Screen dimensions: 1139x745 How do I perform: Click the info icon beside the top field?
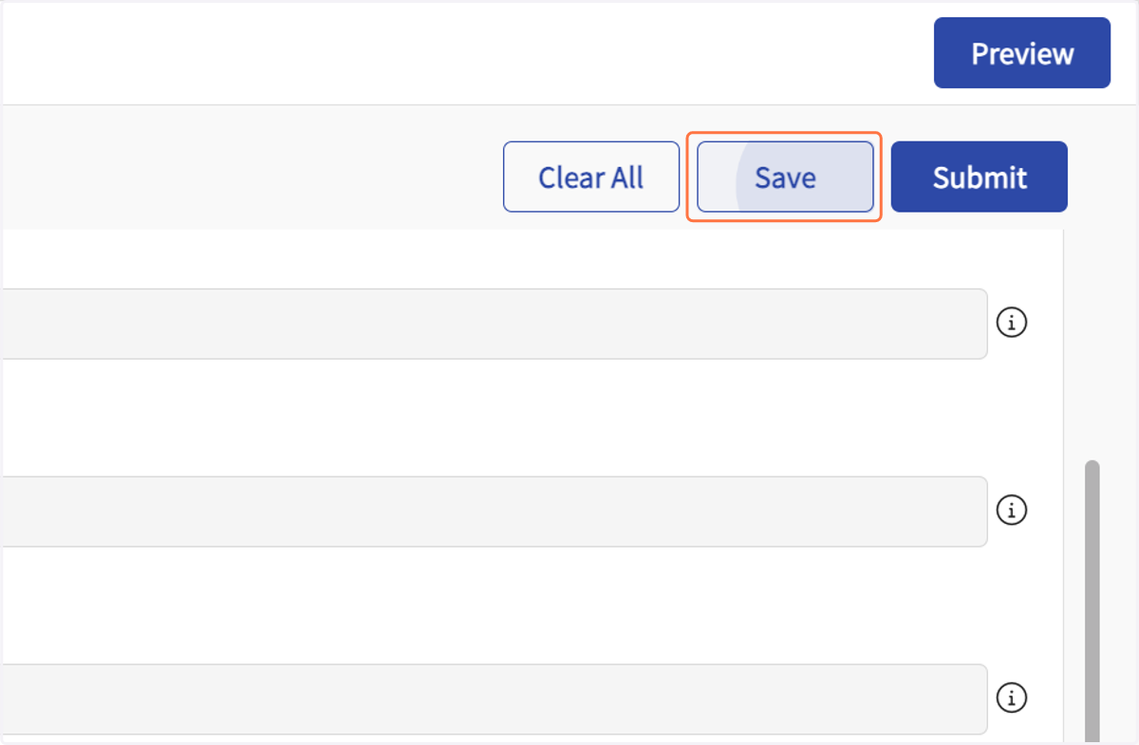pyautogui.click(x=1012, y=323)
